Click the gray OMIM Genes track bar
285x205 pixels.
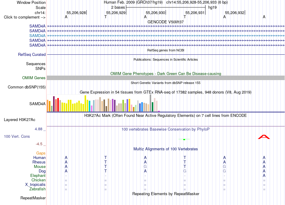coord(166,78)
